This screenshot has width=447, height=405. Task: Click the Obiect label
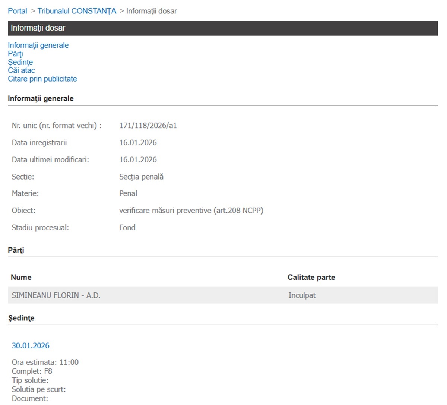coord(23,211)
